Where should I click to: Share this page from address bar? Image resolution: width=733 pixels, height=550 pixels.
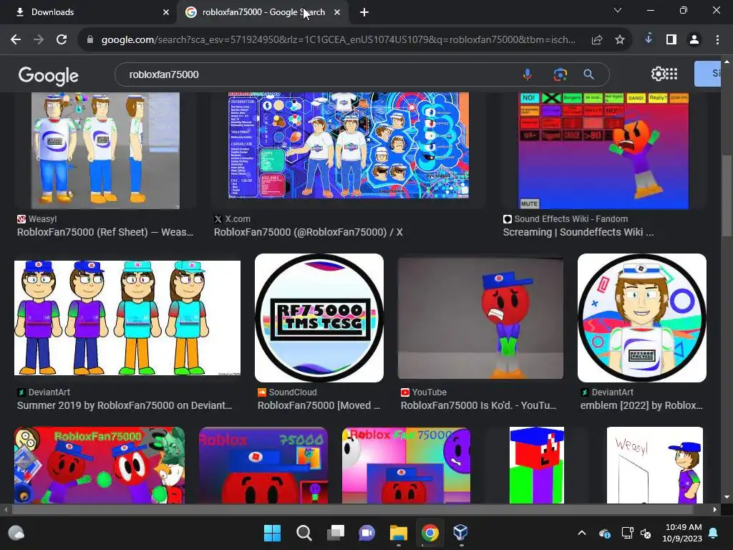tap(597, 40)
